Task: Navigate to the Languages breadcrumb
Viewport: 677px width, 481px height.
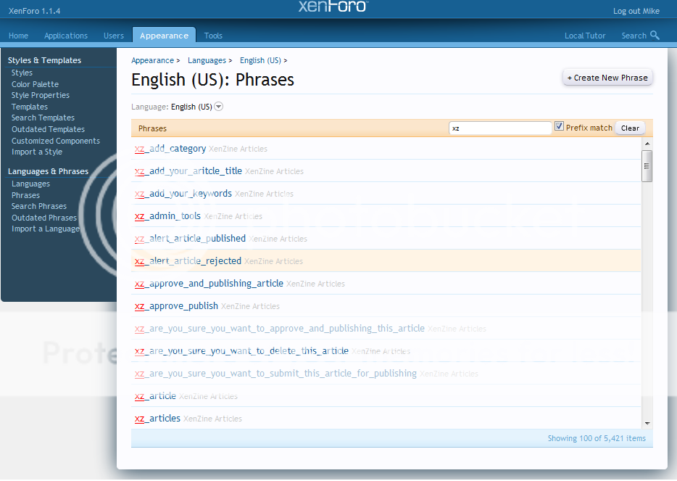Action: [x=207, y=60]
